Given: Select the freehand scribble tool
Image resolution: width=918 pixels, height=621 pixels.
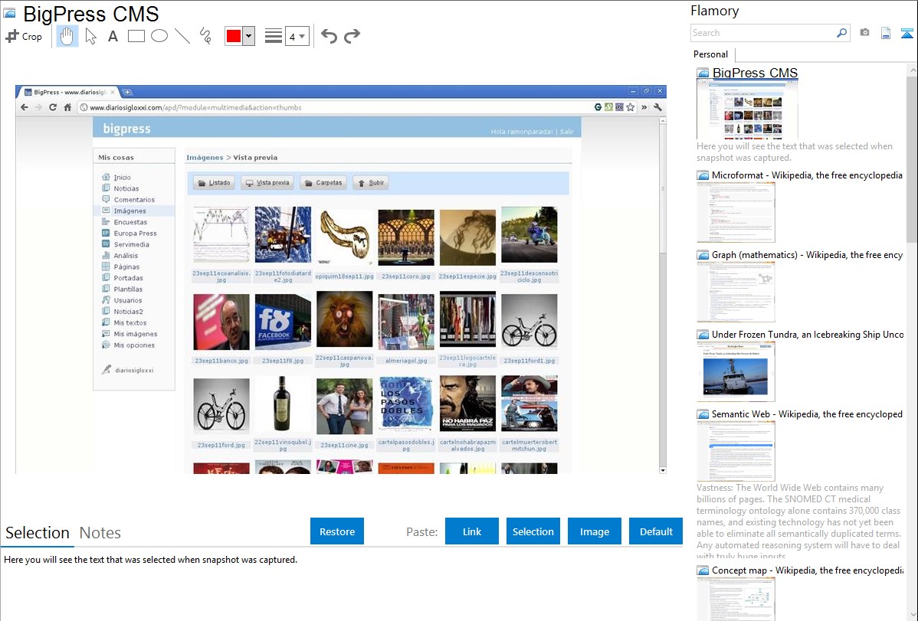Looking at the screenshot, I should tap(205, 36).
